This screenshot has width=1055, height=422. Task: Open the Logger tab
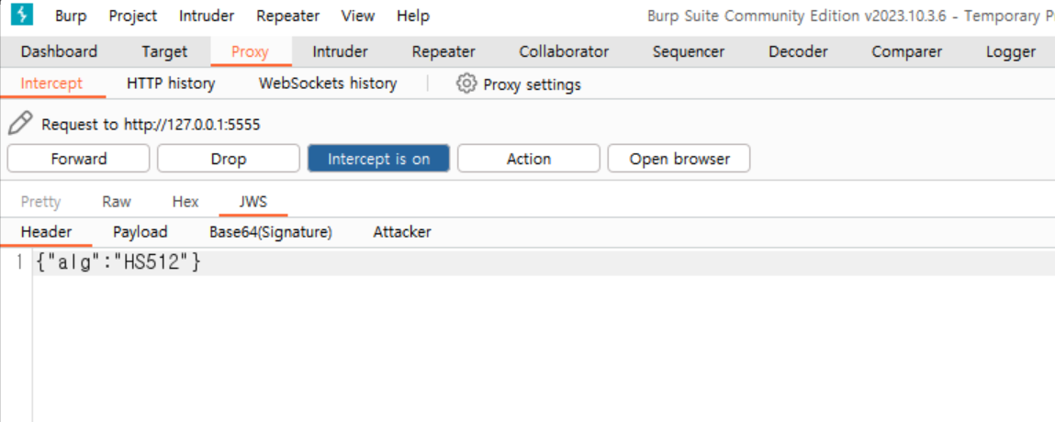(x=1011, y=51)
